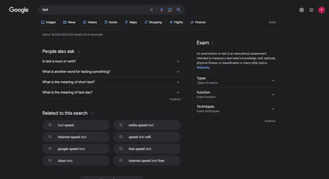Select related search 'test speed'
The image size is (329, 179).
coord(76,125)
